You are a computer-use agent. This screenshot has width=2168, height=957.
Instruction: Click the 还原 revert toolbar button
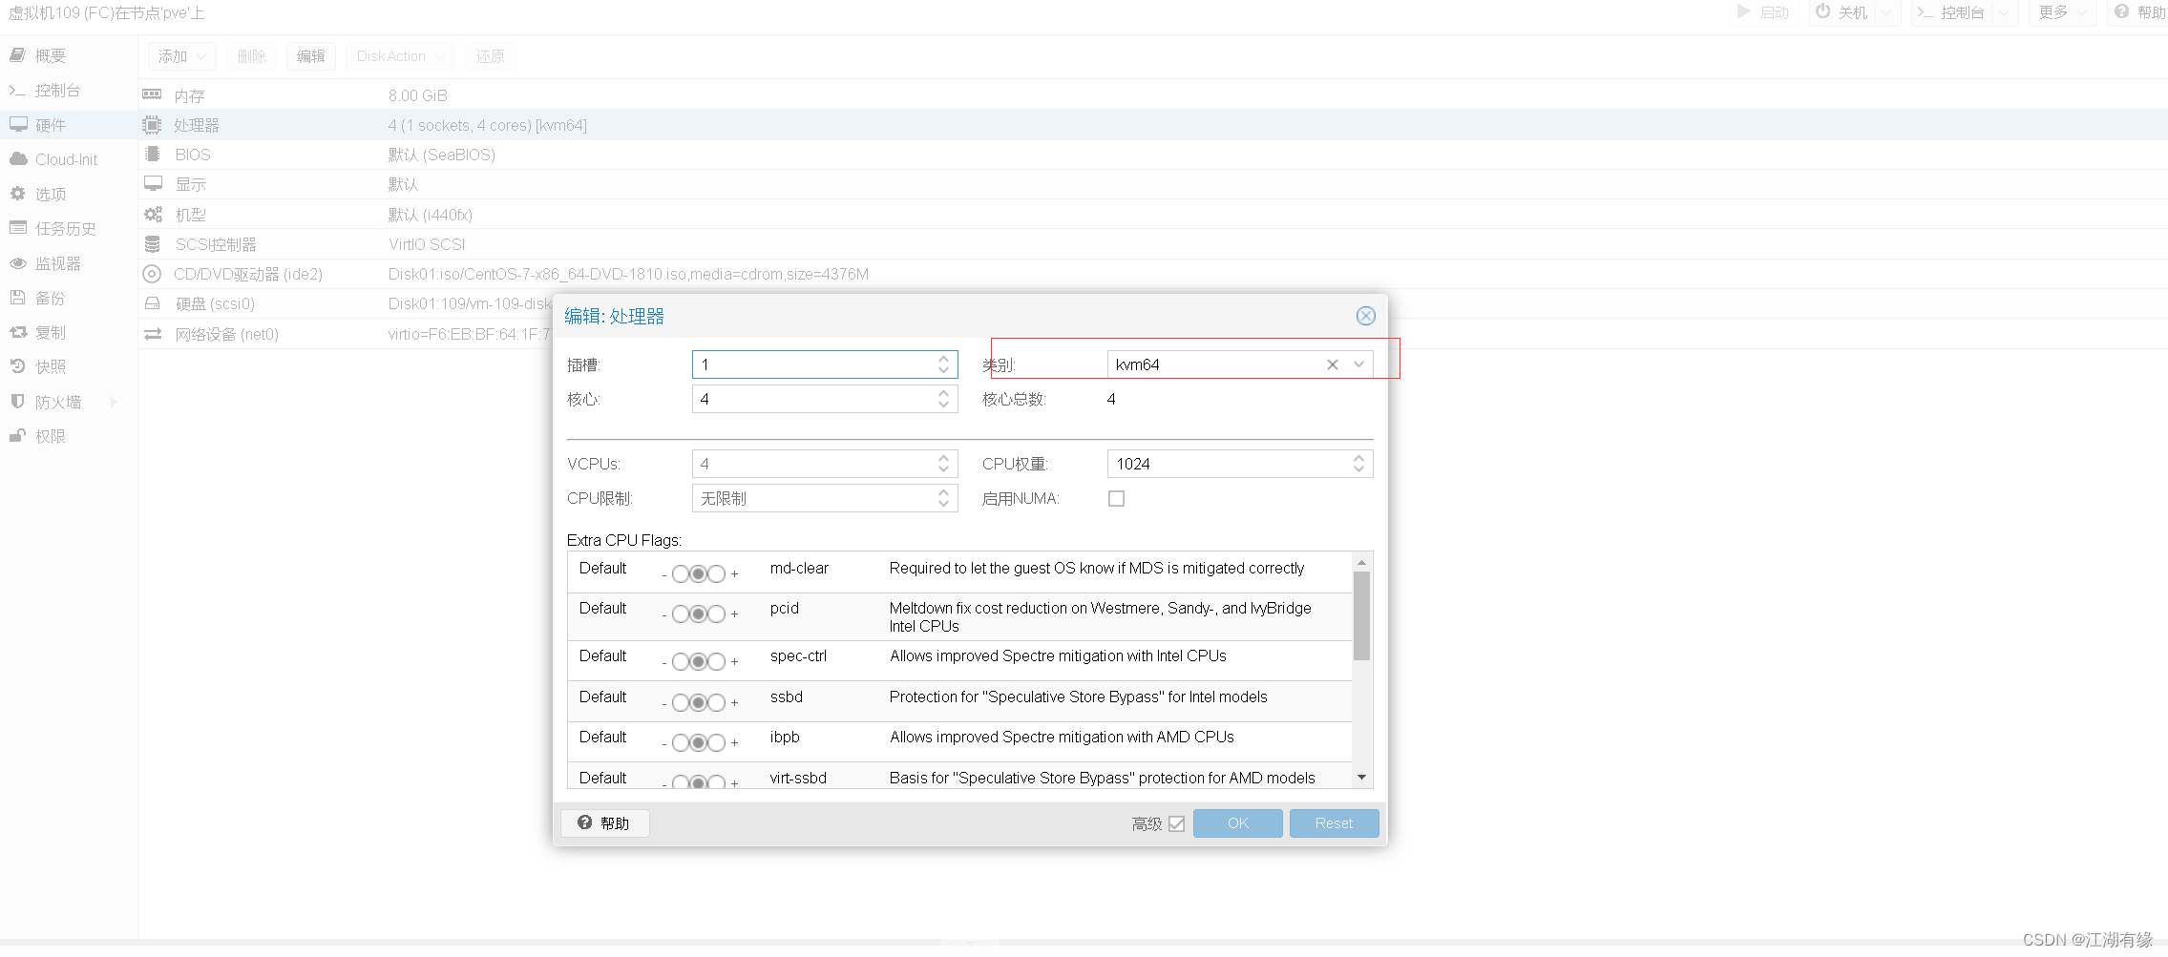(490, 56)
